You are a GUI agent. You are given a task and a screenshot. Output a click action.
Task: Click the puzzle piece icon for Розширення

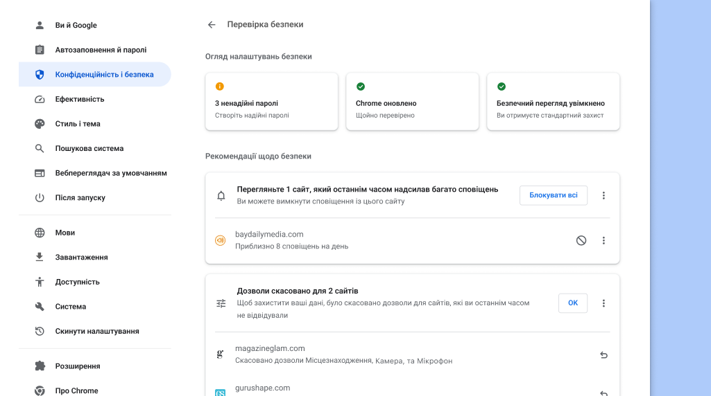pos(40,366)
